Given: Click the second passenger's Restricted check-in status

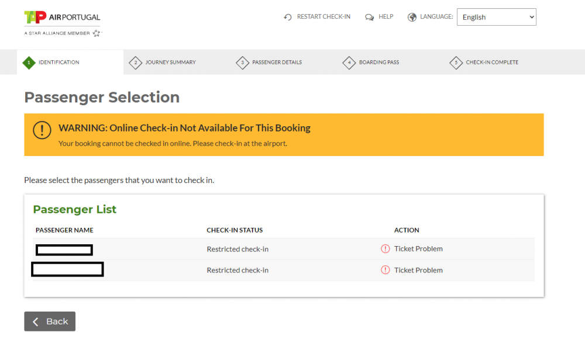Looking at the screenshot, I should coord(238,271).
